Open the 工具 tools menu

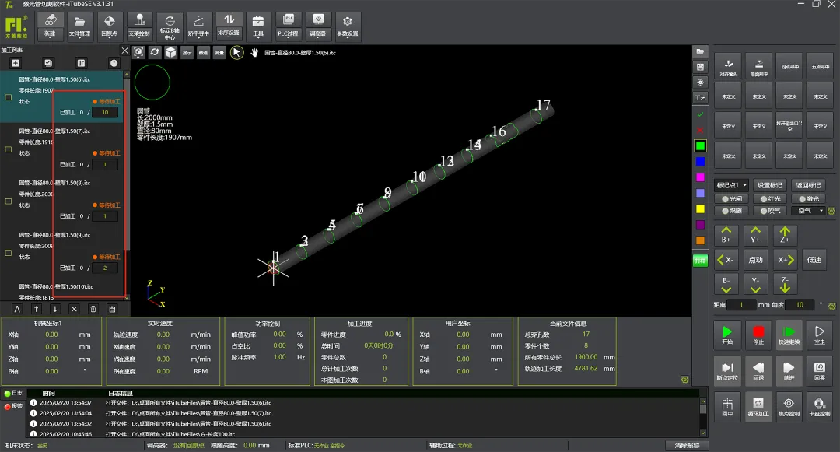click(258, 26)
